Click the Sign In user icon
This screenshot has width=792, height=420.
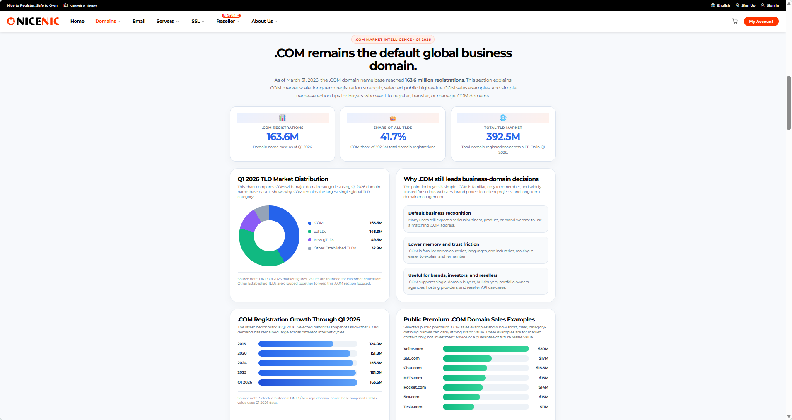click(x=763, y=5)
